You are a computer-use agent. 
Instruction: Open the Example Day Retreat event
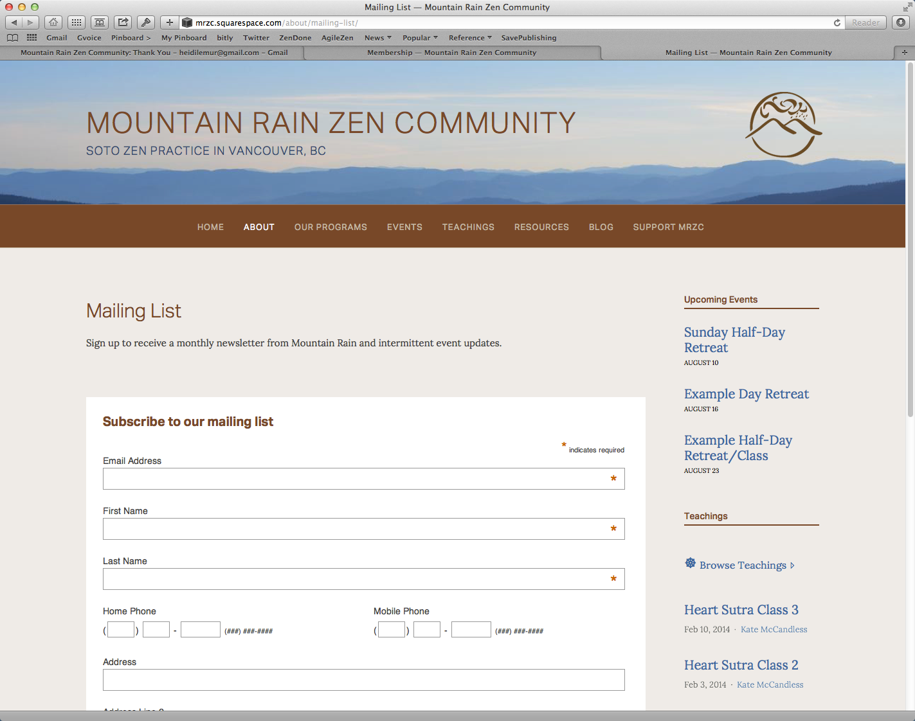(x=747, y=394)
